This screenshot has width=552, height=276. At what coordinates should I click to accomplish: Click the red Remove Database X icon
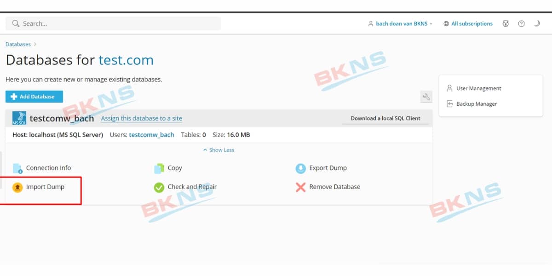(x=300, y=187)
